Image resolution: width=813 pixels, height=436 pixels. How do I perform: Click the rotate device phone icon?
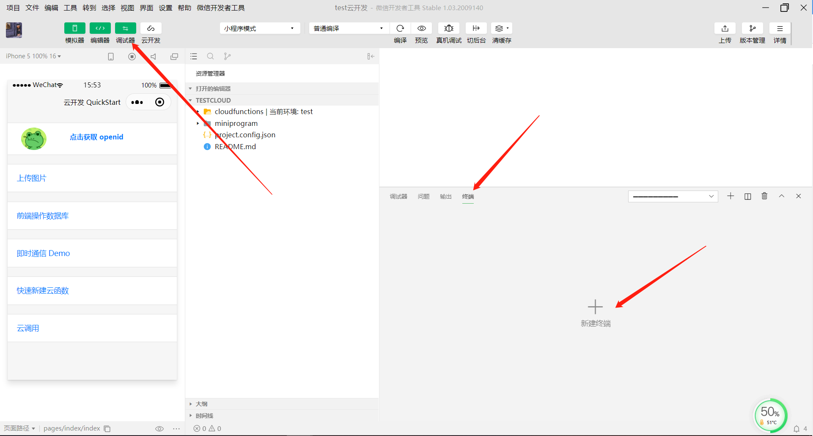[111, 57]
